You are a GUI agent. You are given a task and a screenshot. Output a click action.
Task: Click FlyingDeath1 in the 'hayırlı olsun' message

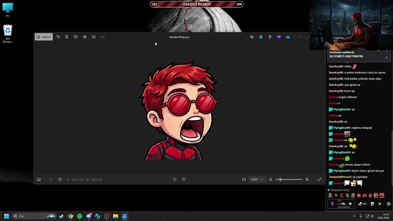click(x=342, y=171)
